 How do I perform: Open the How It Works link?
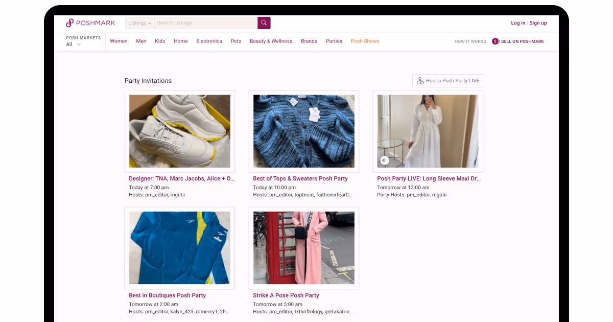[x=470, y=41]
